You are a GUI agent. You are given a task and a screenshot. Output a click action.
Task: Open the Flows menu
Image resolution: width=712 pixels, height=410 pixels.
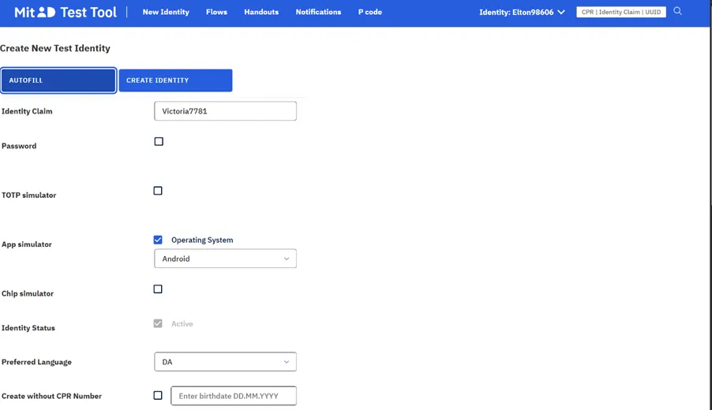click(216, 13)
